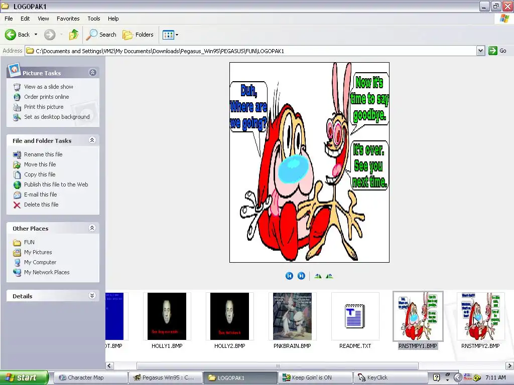Viewport: 514px width, 385px height.
Task: Open My Pictures in Other Places
Action: pyautogui.click(x=38, y=253)
